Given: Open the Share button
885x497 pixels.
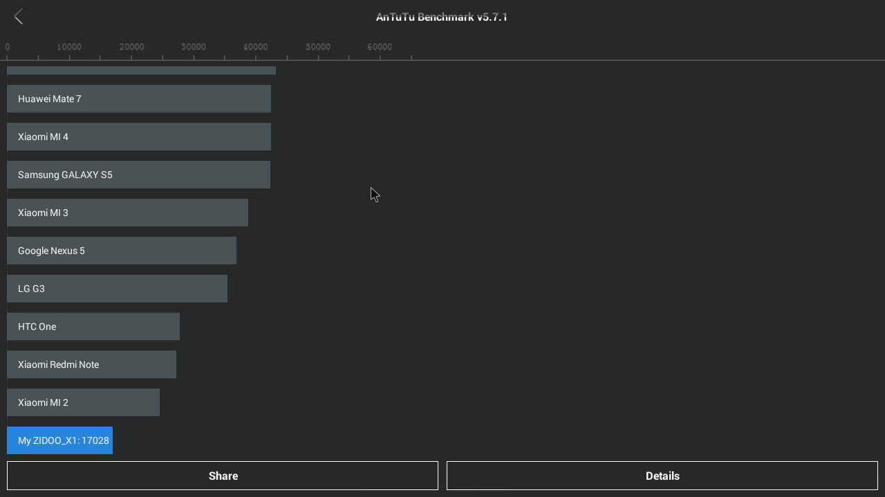Looking at the screenshot, I should click(223, 476).
